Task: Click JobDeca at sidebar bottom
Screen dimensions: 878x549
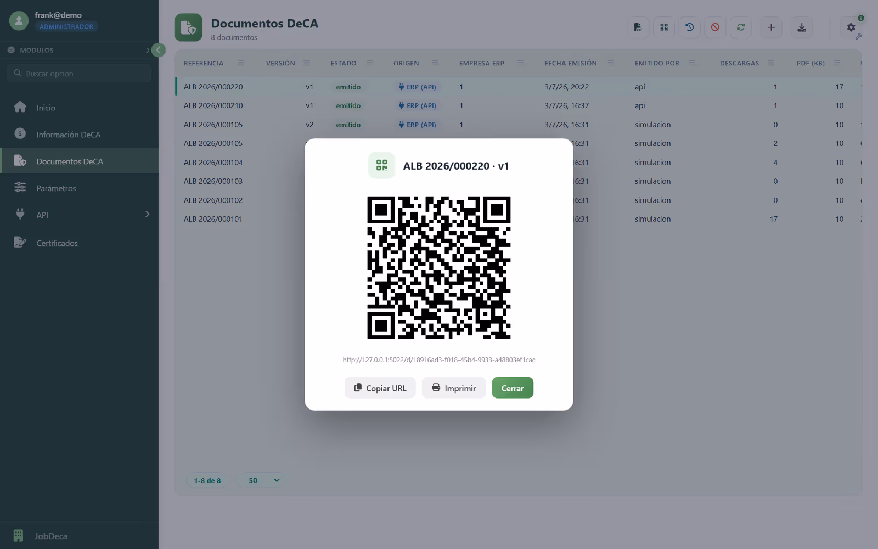Action: point(50,536)
